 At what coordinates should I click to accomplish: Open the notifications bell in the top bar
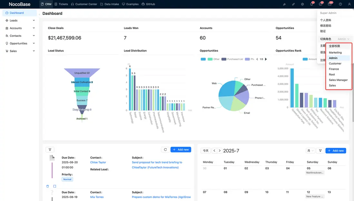[x=311, y=4]
